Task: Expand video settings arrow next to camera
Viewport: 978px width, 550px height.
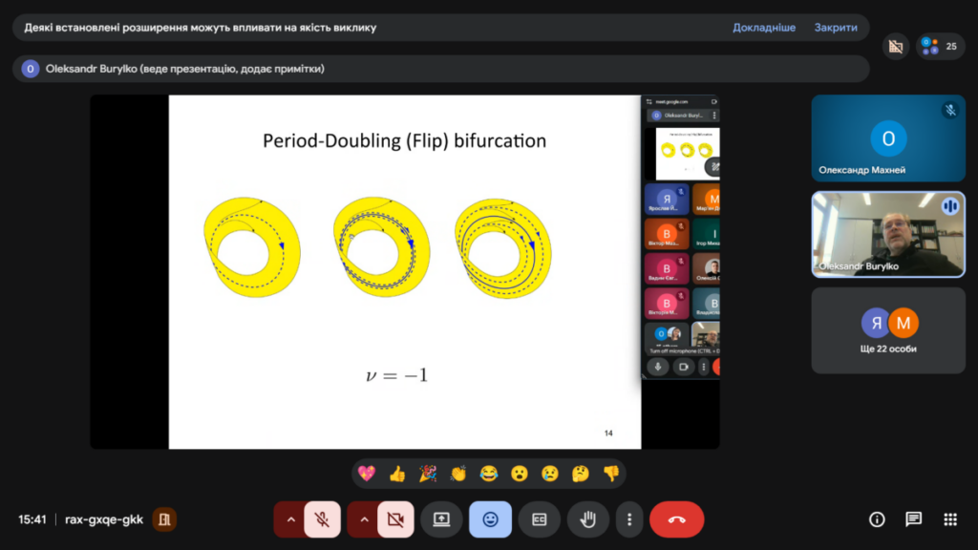Action: point(364,519)
